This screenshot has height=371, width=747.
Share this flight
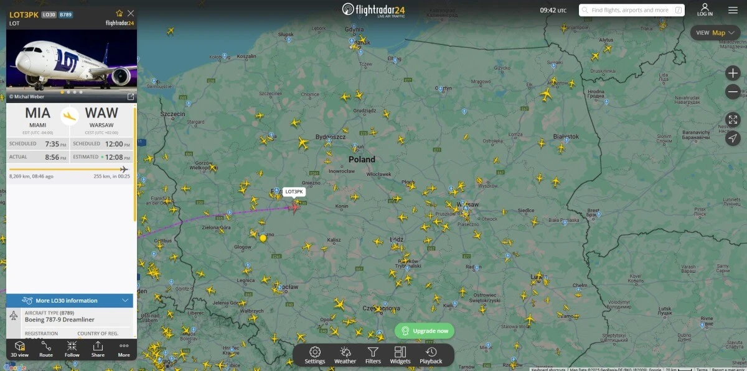pos(98,349)
